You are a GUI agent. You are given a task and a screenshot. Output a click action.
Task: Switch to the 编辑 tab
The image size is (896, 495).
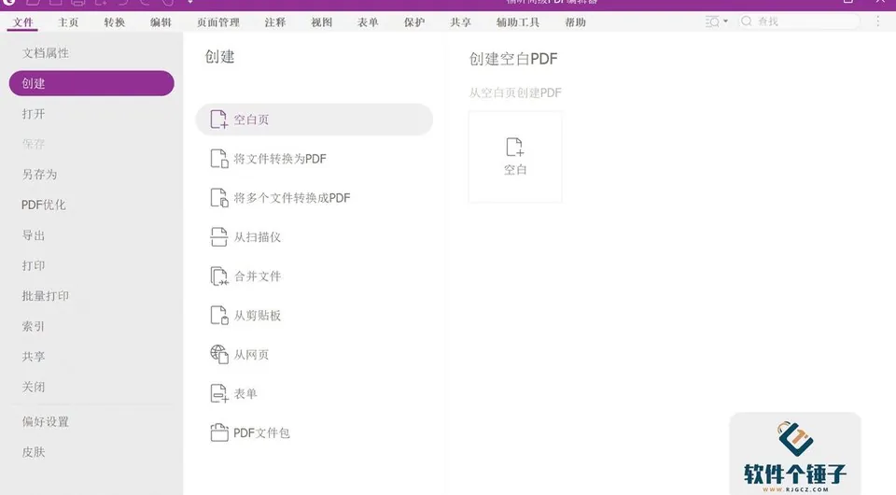161,22
